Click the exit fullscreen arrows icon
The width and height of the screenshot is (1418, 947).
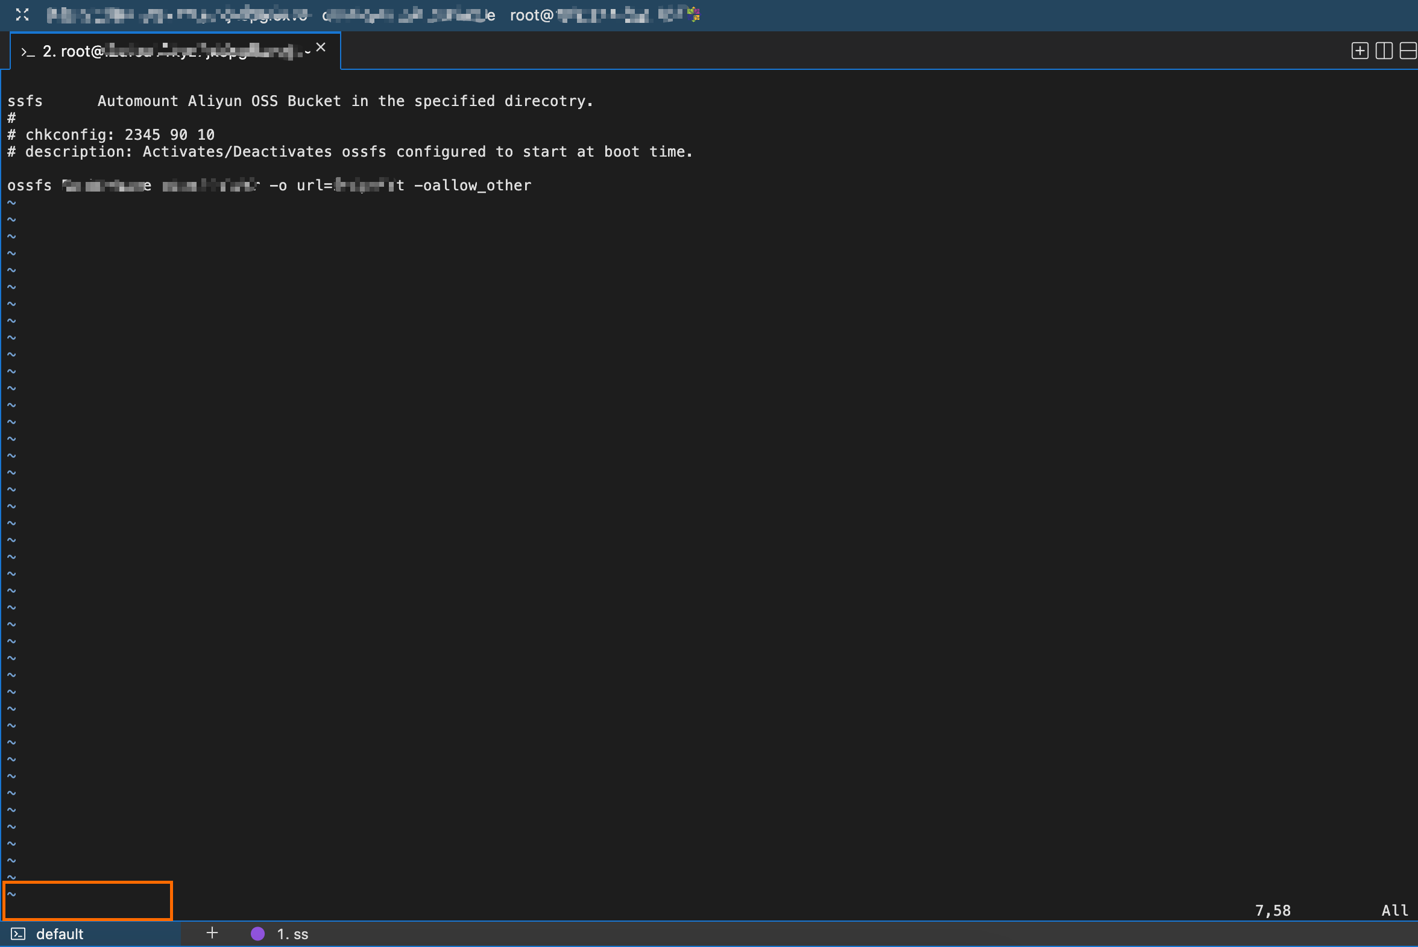click(22, 14)
